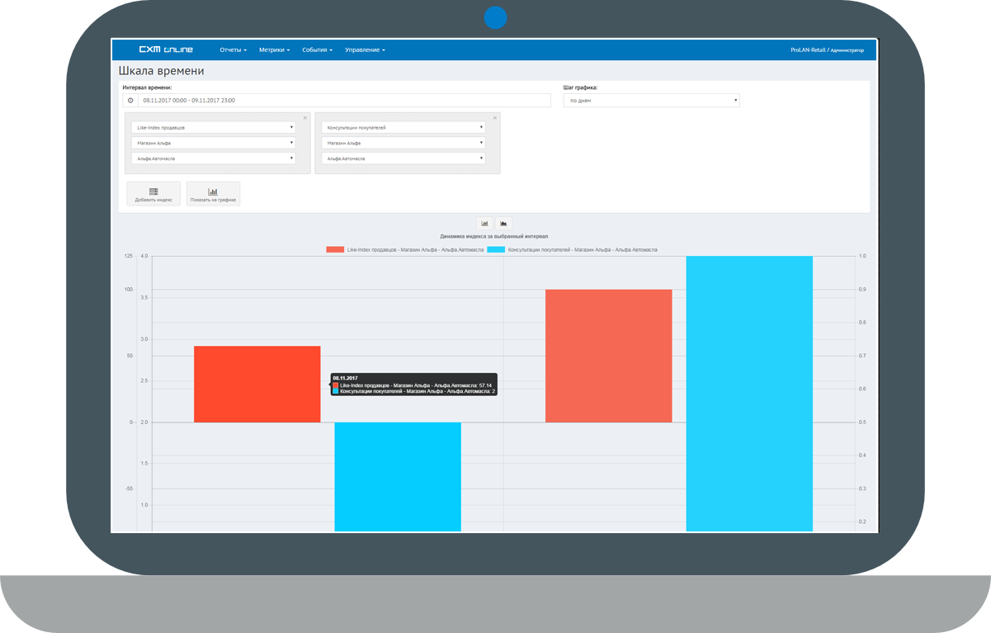Open the 'Управление' menu
Viewport: 991px width, 633px height.
[364, 50]
